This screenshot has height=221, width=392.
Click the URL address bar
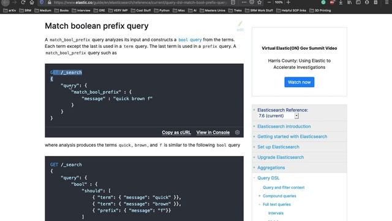pyautogui.click(x=140, y=2)
